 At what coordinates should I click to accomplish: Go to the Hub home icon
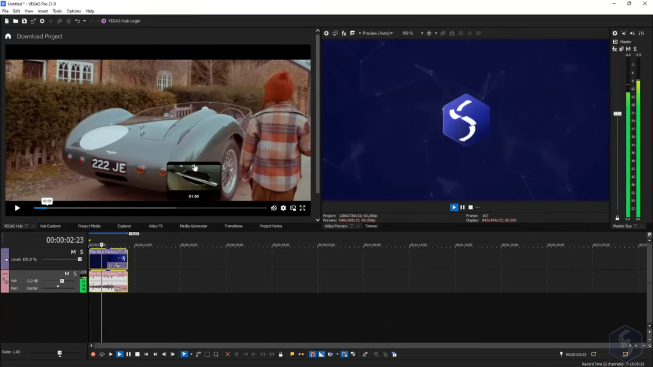8,36
